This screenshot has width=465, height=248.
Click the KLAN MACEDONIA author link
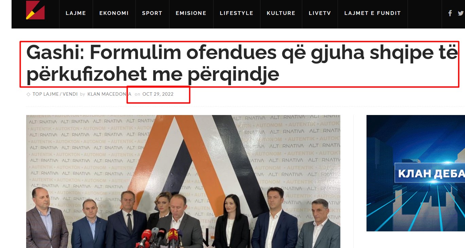(x=109, y=94)
